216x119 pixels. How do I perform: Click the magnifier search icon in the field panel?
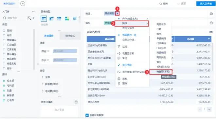pos(5,18)
